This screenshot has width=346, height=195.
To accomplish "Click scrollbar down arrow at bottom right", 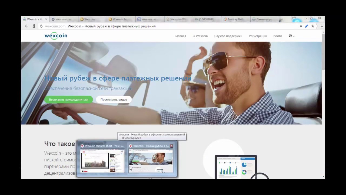I will click(324, 177).
